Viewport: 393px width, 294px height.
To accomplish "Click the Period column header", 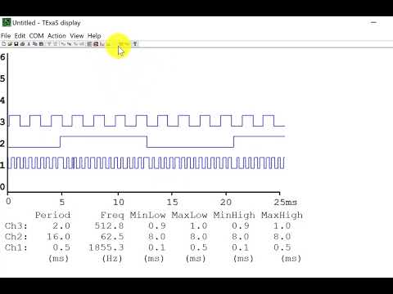I will click(x=52, y=215).
